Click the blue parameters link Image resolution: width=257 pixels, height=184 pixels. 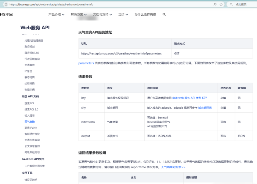tap(86, 63)
